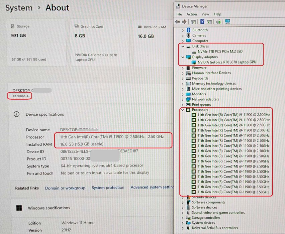Select the first i9-11900 processor entry
This screenshot has height=234, width=285.
[233, 115]
